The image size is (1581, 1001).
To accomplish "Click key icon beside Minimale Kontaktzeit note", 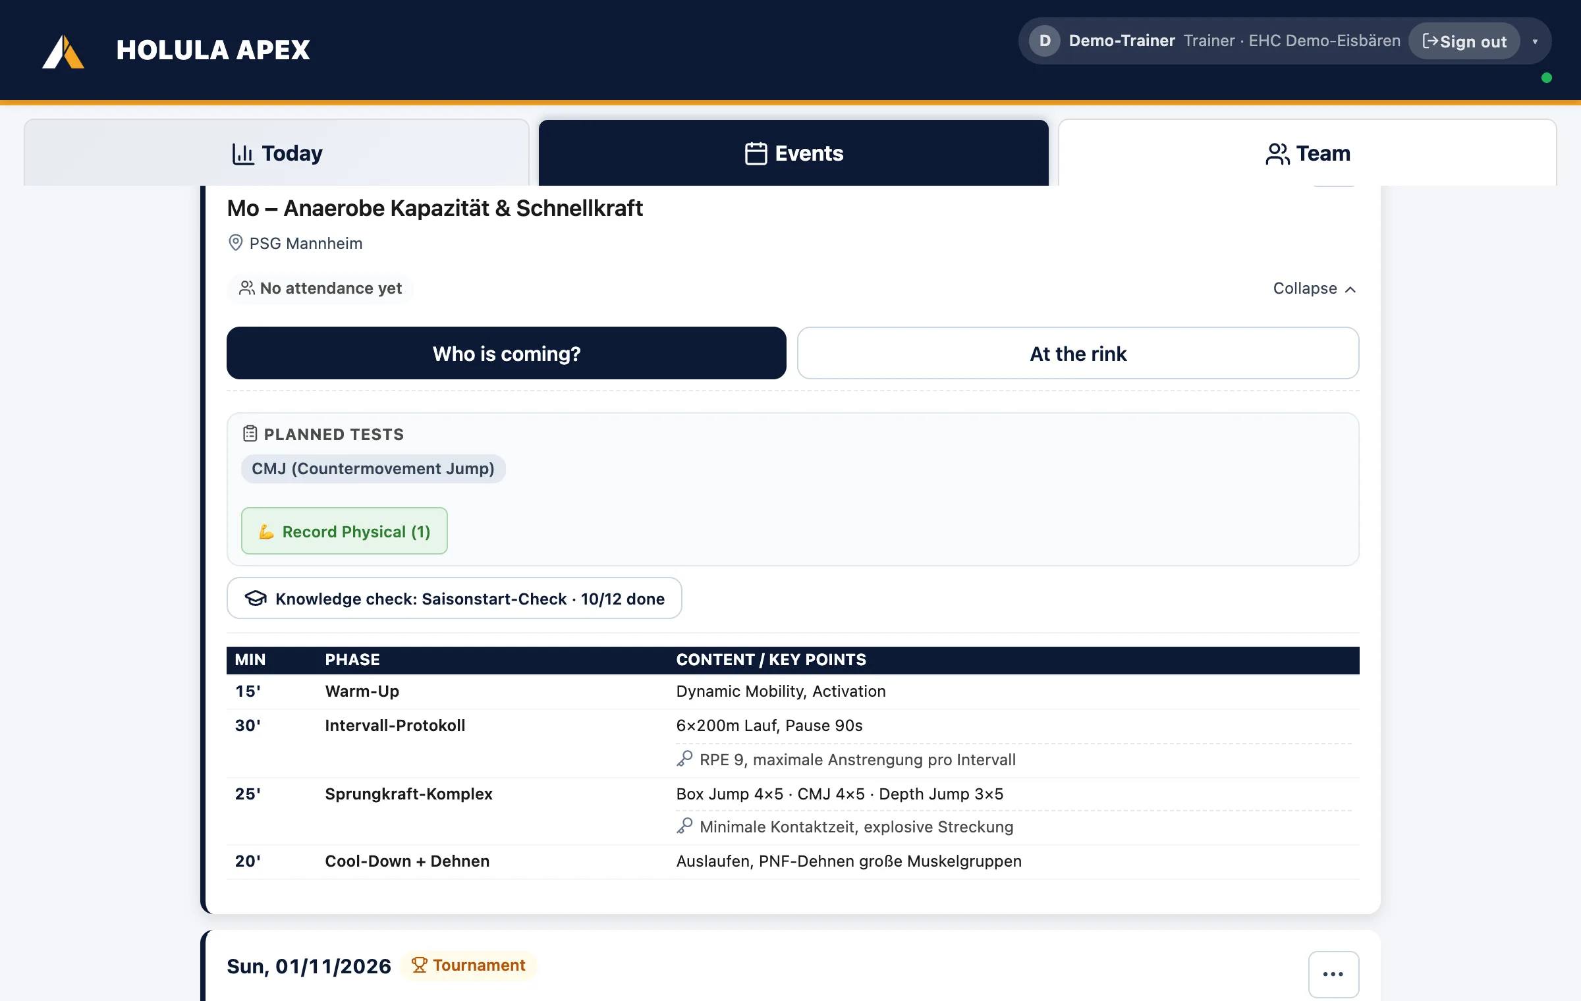I will [x=684, y=826].
